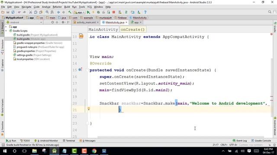The width and height of the screenshot is (277, 155).
Task: Click the Find magnifier icon
Action: pyautogui.click(x=47, y=12)
